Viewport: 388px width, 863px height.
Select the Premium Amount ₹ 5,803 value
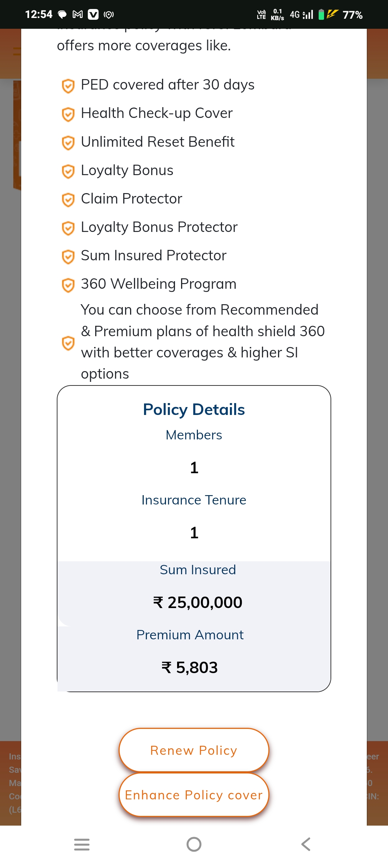[x=190, y=667]
